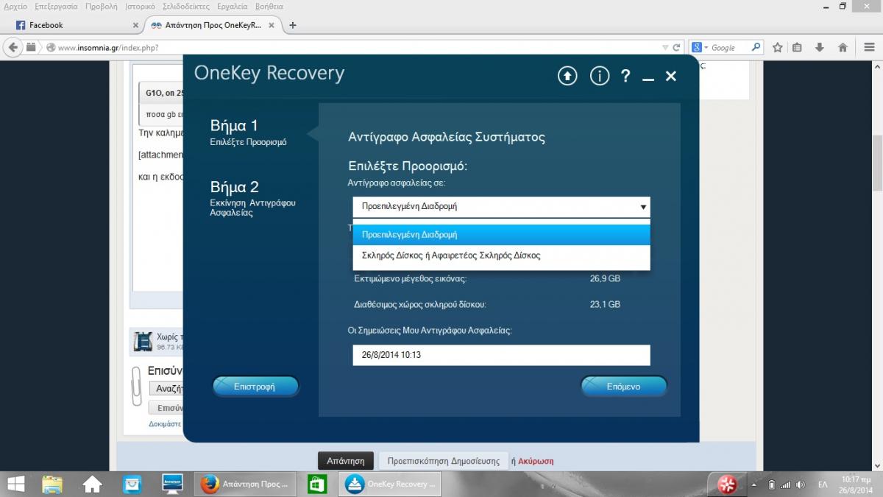
Task: Click the search magnifier icon
Action: (x=756, y=47)
